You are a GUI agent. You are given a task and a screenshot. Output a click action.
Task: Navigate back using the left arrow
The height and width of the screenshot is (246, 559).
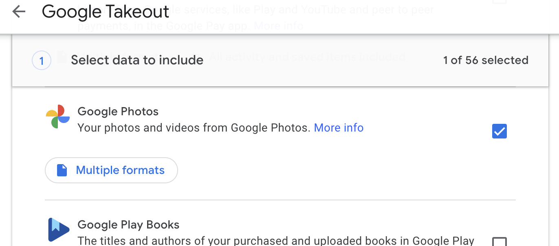18,12
